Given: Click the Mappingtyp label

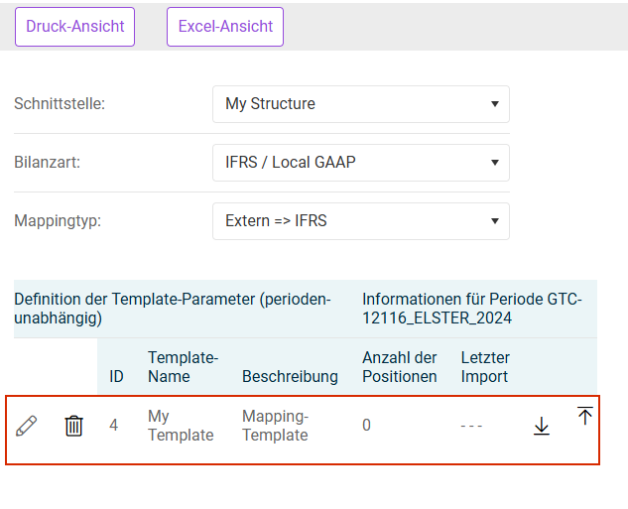Looking at the screenshot, I should [58, 221].
